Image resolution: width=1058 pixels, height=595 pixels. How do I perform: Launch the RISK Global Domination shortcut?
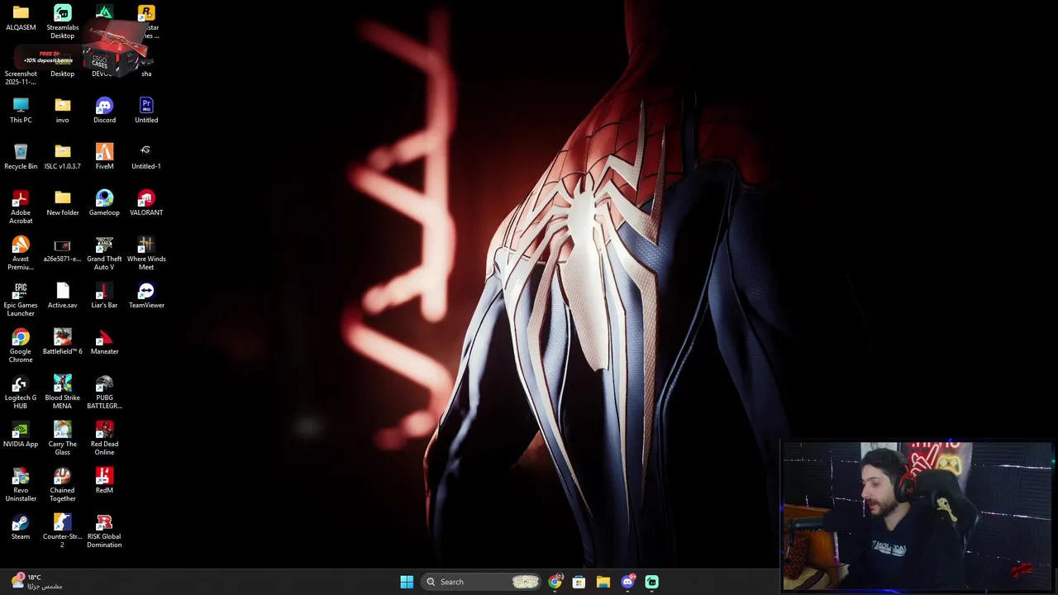[104, 531]
